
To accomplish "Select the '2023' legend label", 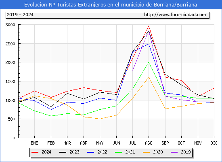I will pos(74,152).
